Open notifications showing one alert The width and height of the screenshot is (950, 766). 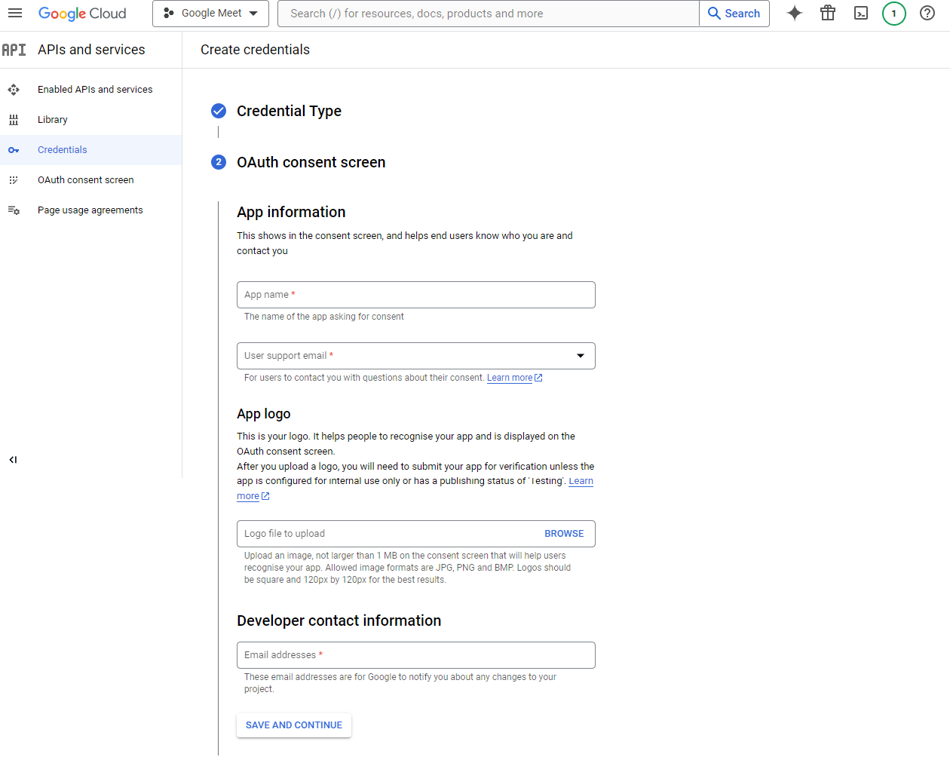pos(893,13)
